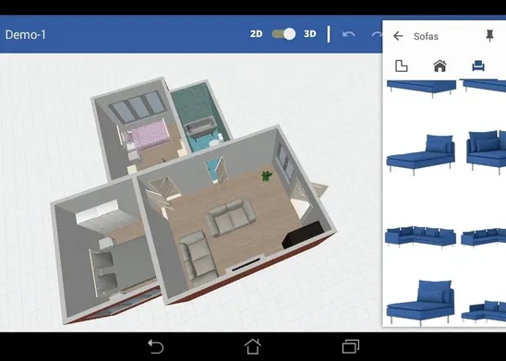Open the house construction tab
Image resolution: width=506 pixels, height=361 pixels.
[440, 66]
